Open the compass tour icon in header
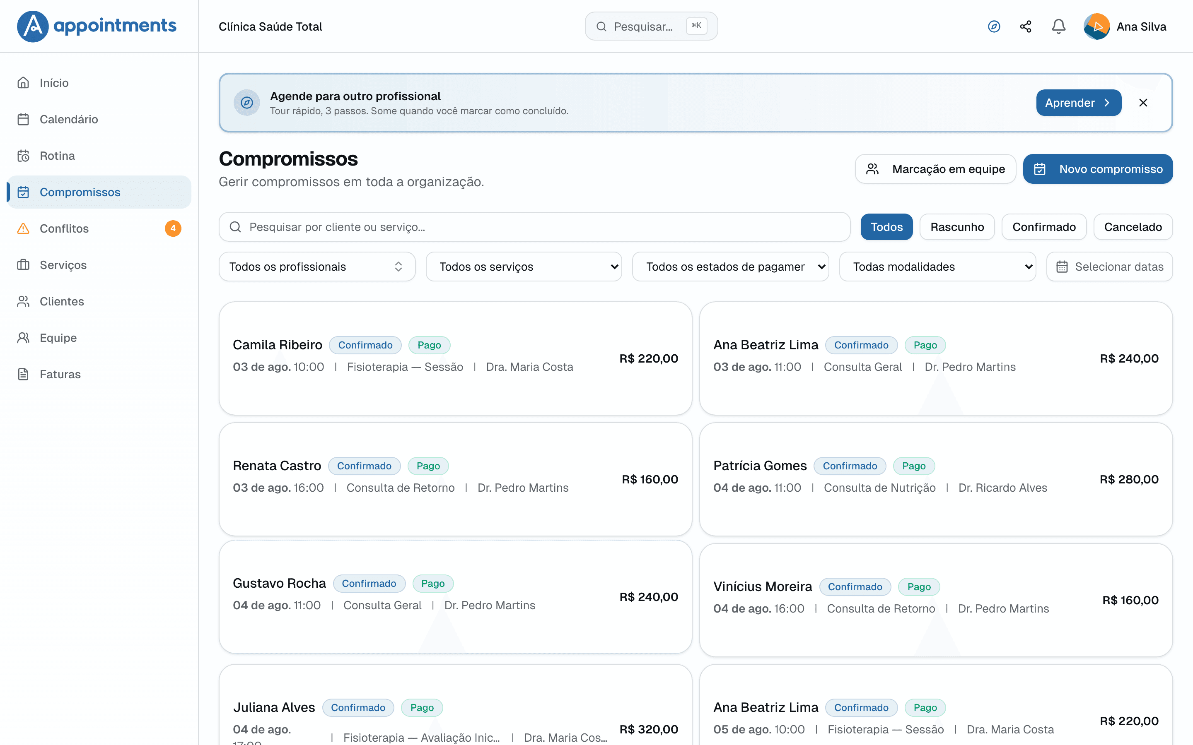1193x745 pixels. pos(994,26)
